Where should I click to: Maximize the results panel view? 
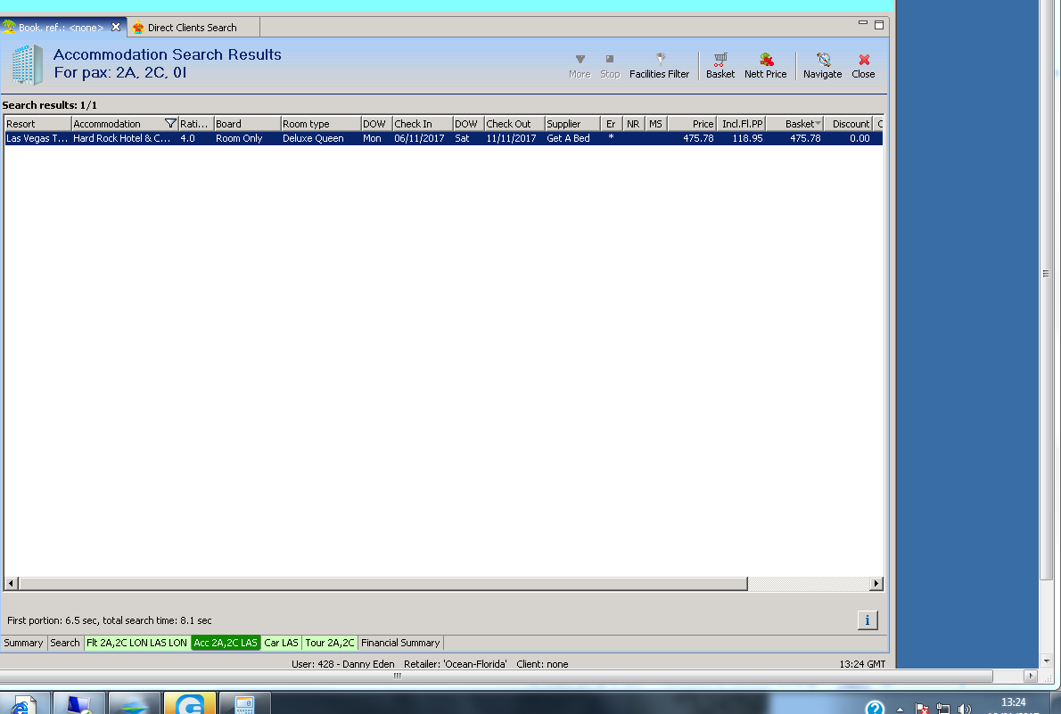tap(879, 25)
